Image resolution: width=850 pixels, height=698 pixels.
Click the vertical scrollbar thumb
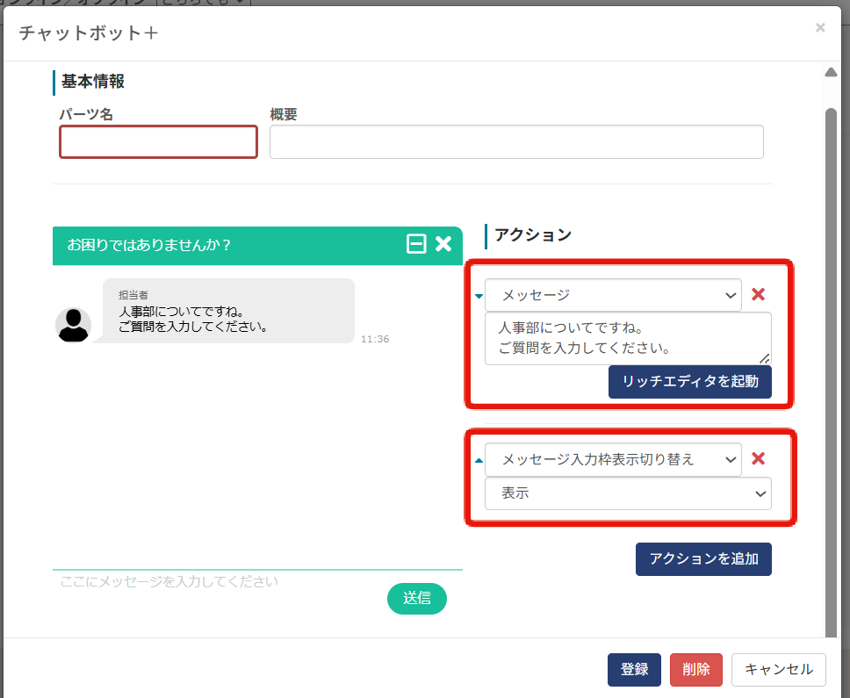tap(831, 373)
